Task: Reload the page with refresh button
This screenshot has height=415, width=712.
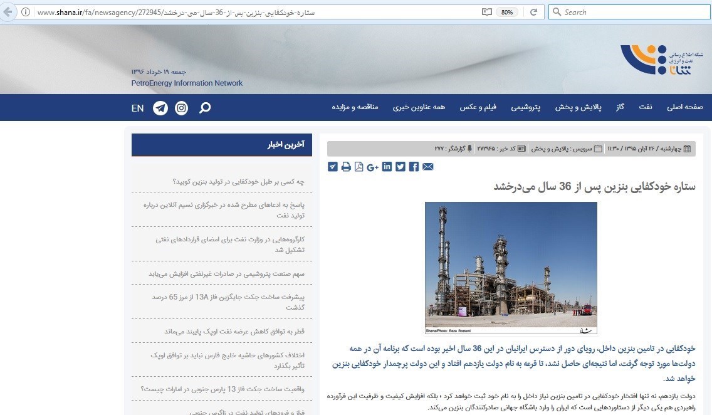Action: [534, 12]
